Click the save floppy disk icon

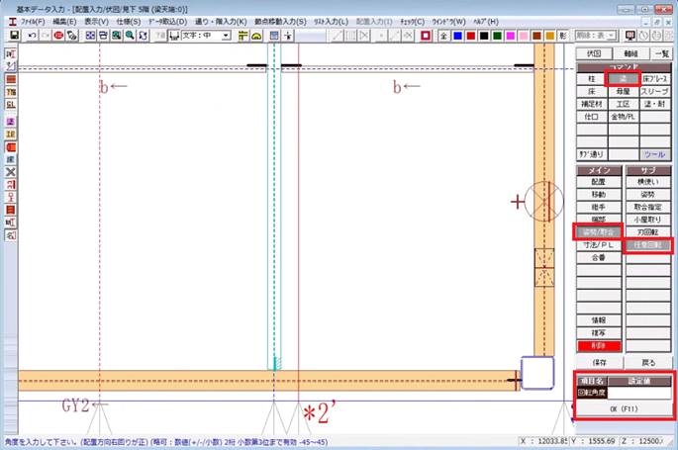point(14,36)
